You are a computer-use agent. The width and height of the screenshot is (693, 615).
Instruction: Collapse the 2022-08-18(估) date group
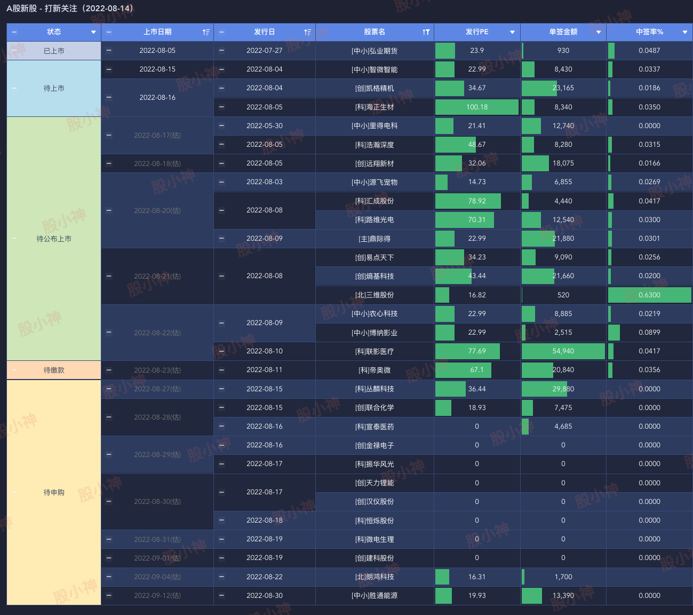109,163
